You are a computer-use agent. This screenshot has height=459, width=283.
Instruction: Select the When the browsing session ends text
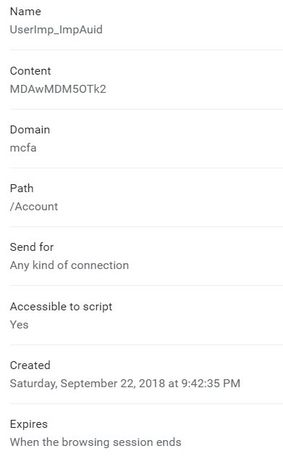(96, 442)
